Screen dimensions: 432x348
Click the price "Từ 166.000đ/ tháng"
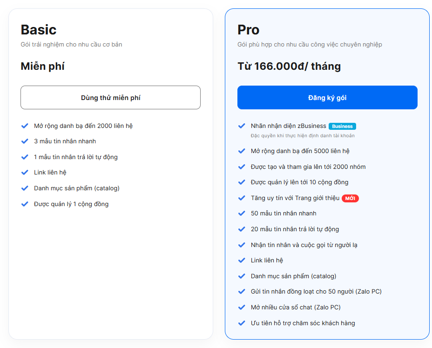click(290, 66)
